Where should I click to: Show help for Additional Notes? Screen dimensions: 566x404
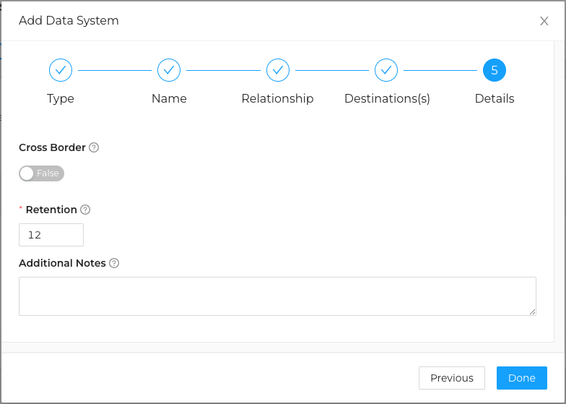[x=114, y=263]
